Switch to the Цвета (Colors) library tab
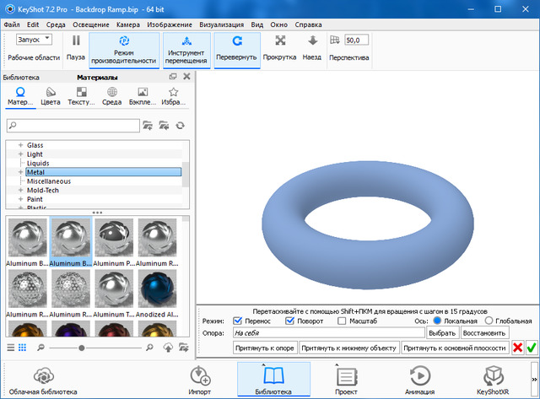The width and height of the screenshot is (540, 399). pyautogui.click(x=51, y=96)
